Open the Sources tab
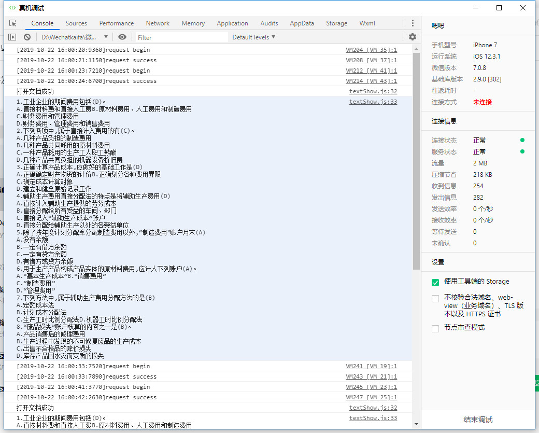539x433 pixels. [x=76, y=23]
